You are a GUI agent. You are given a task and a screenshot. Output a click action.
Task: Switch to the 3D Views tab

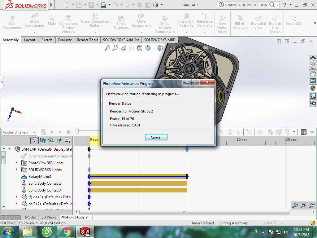(x=49, y=217)
